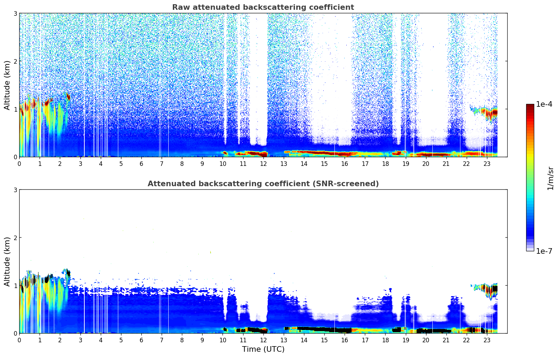Click the red cloud layer near 23 UTC in top plot
The height and width of the screenshot is (357, 558).
[x=490, y=113]
